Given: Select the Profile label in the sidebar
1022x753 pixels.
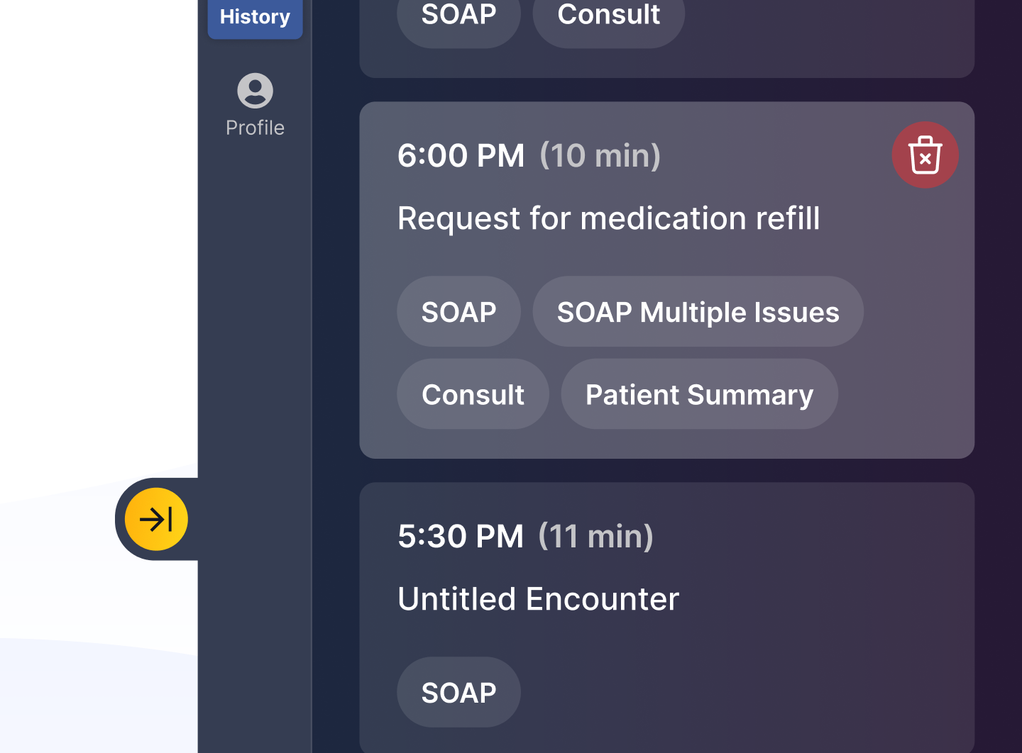Looking at the screenshot, I should pyautogui.click(x=255, y=128).
